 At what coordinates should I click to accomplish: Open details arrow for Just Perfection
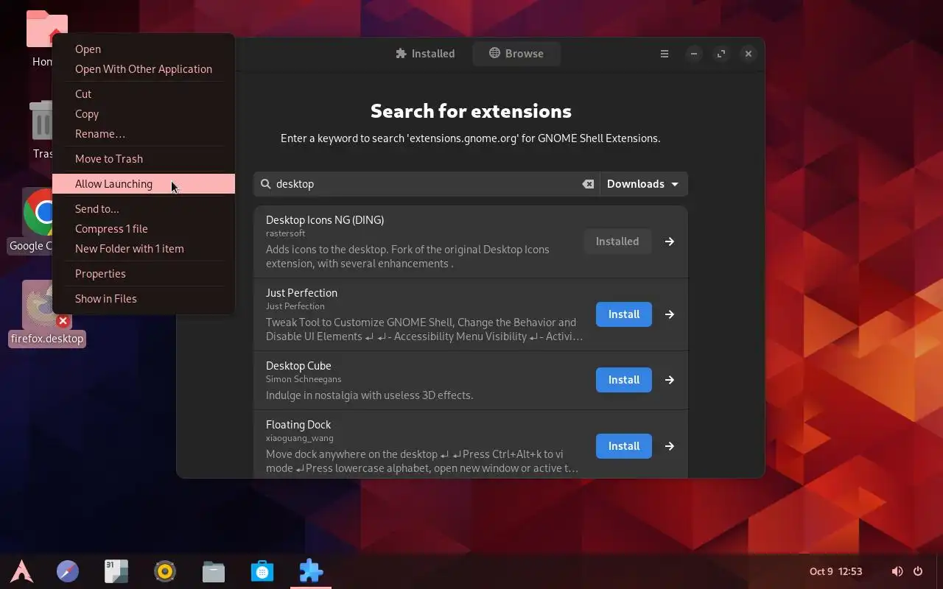669,314
